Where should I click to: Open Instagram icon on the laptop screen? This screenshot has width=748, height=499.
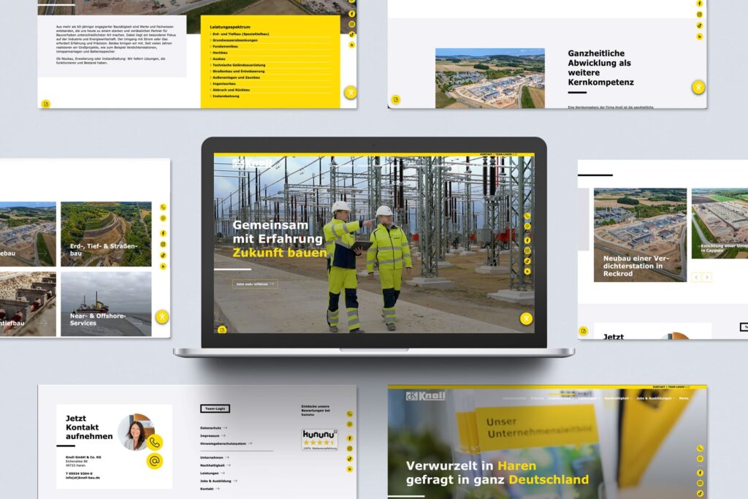(527, 251)
